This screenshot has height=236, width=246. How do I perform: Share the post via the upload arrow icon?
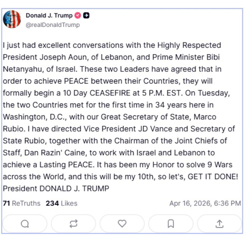[219, 223]
